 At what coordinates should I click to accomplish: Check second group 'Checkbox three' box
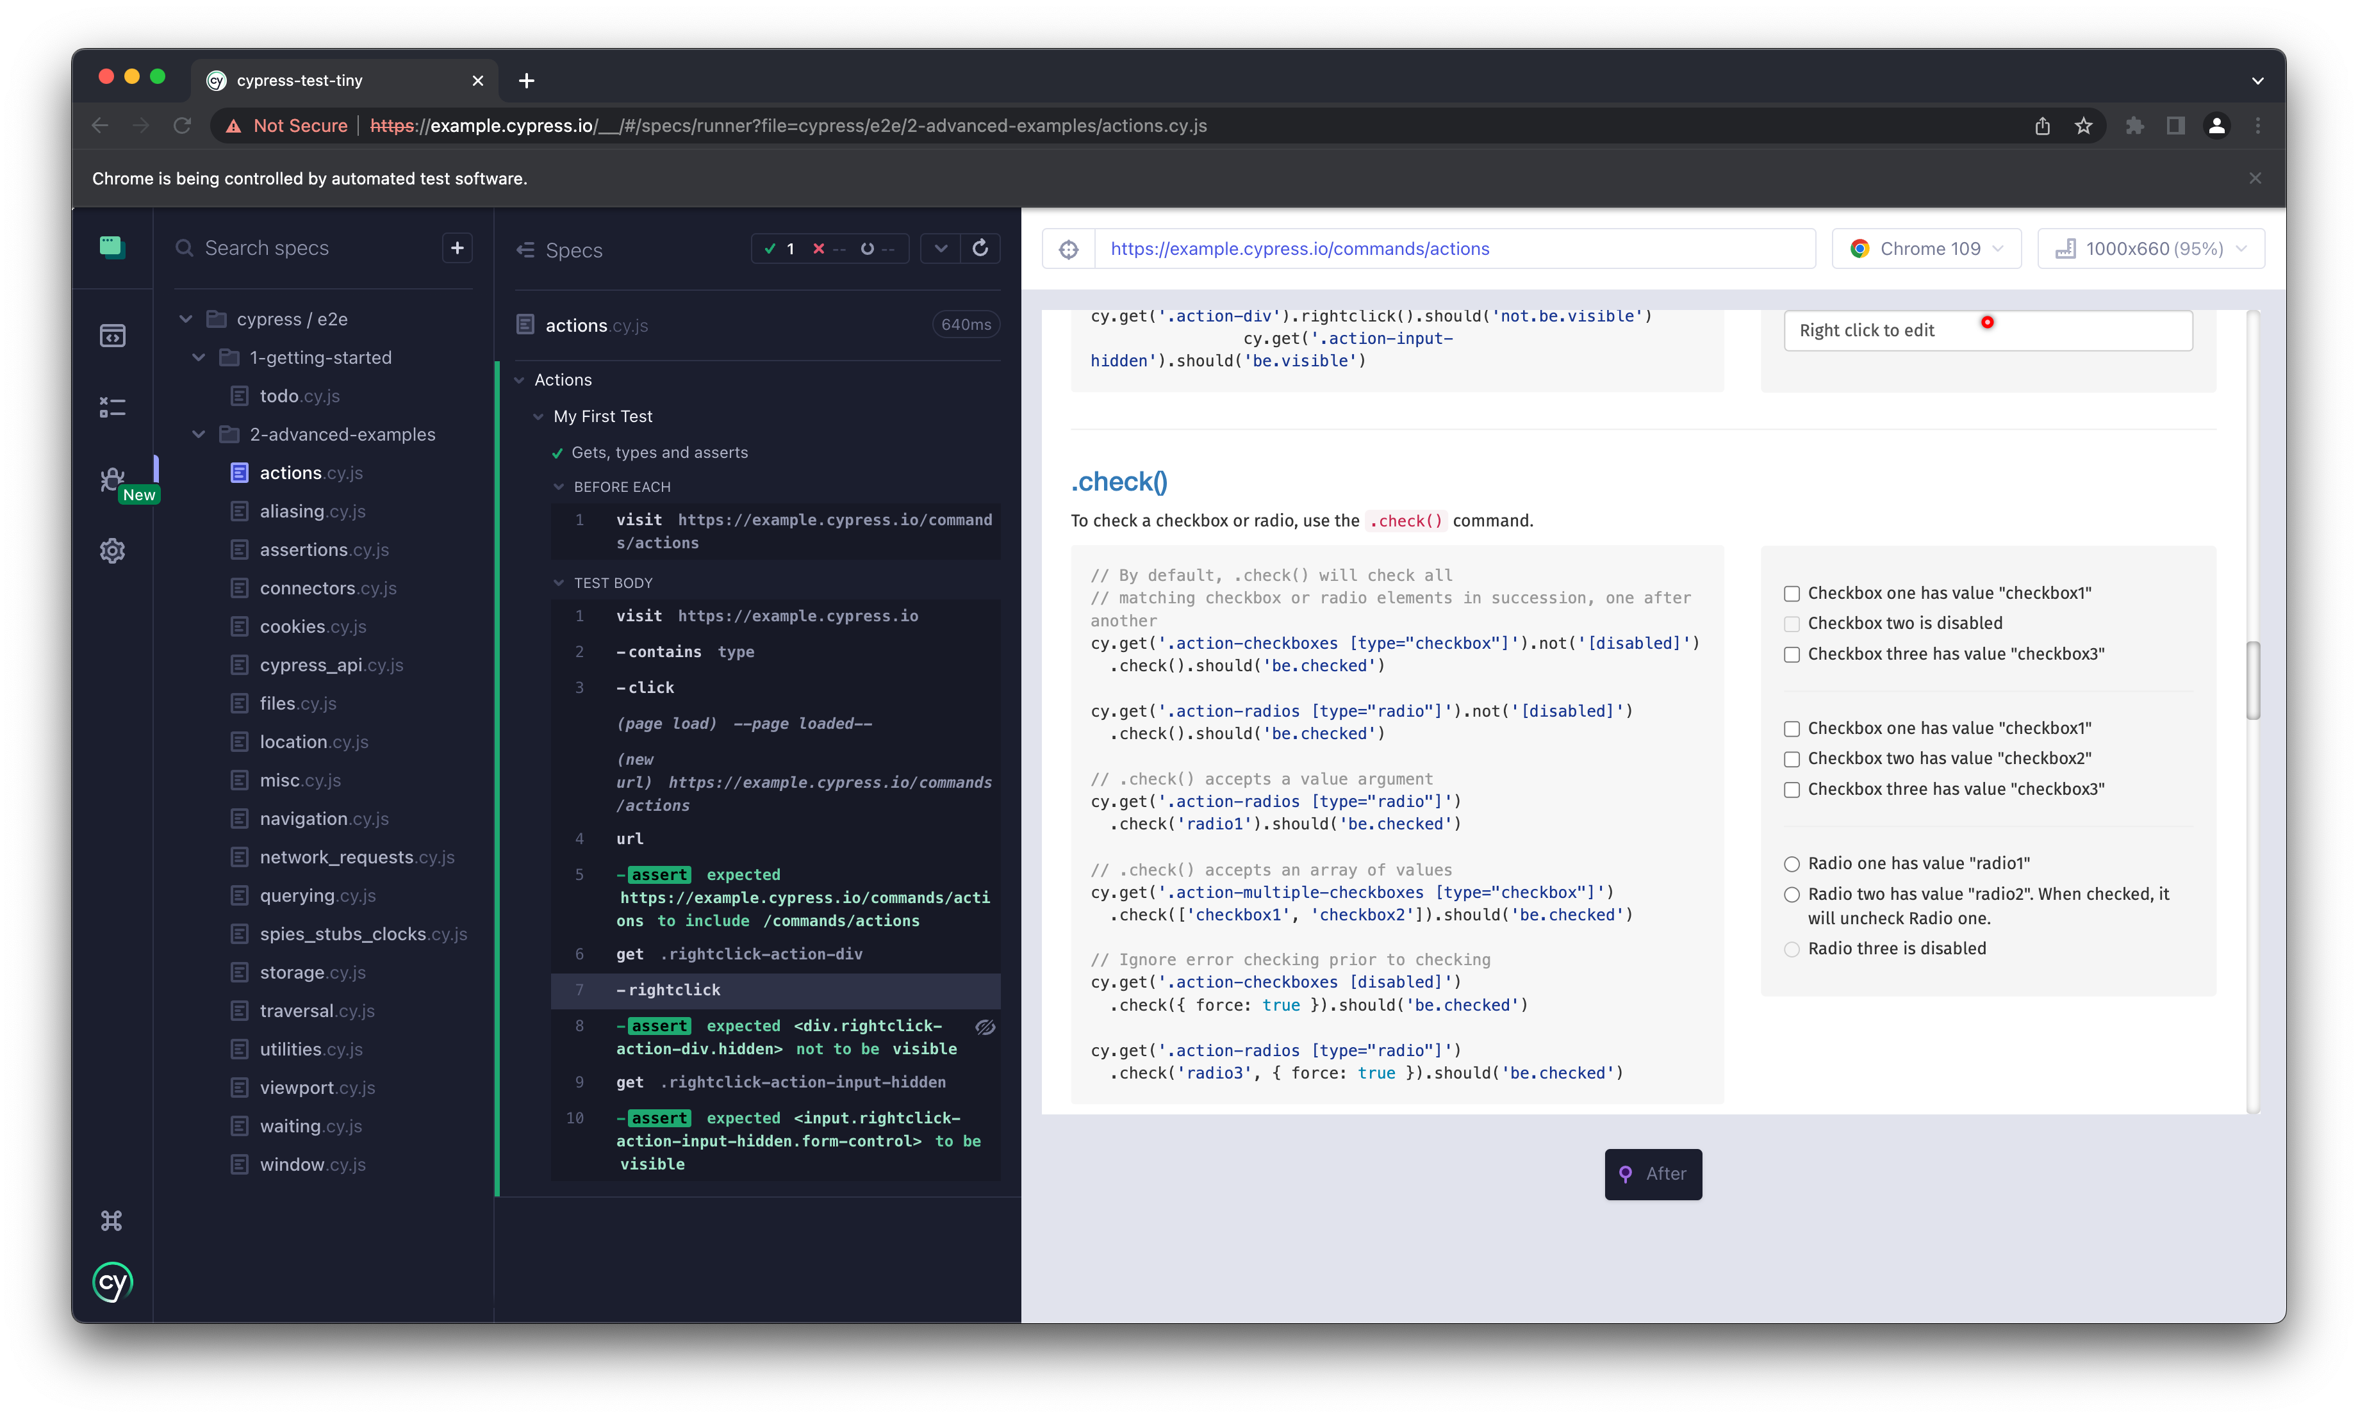(1791, 789)
